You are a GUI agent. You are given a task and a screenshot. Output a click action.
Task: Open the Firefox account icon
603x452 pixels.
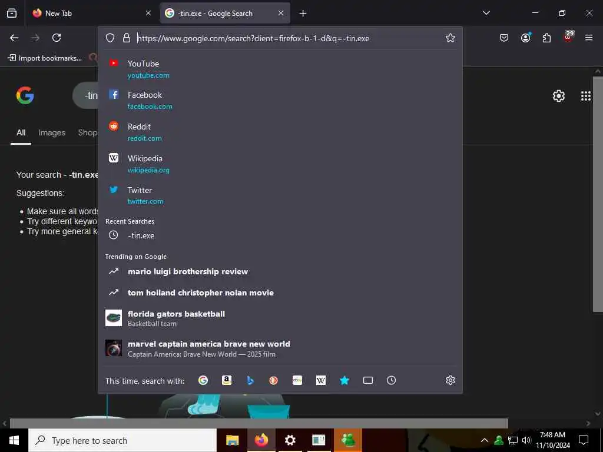[x=525, y=38]
